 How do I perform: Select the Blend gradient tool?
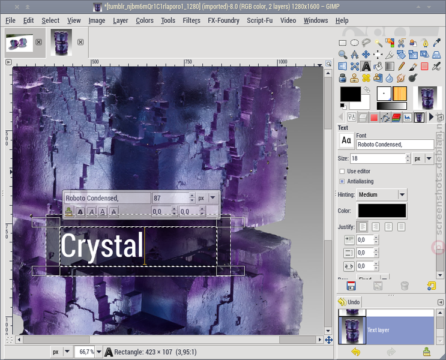pos(390,66)
